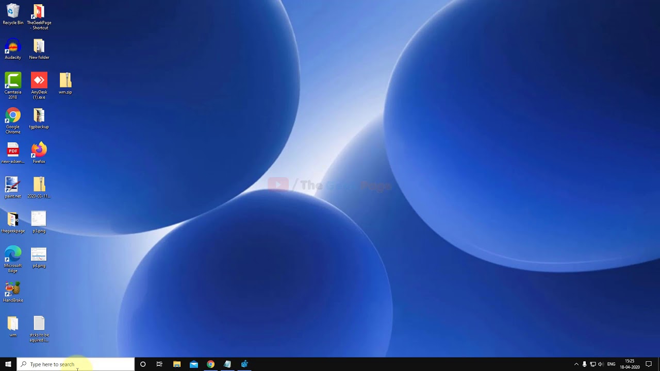Image resolution: width=660 pixels, height=371 pixels.
Task: Select the wm.zip archive on desktop
Action: [x=65, y=83]
